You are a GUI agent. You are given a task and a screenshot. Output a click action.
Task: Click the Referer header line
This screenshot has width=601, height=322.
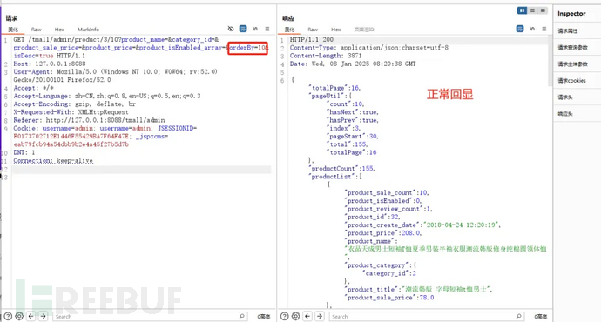click(89, 120)
